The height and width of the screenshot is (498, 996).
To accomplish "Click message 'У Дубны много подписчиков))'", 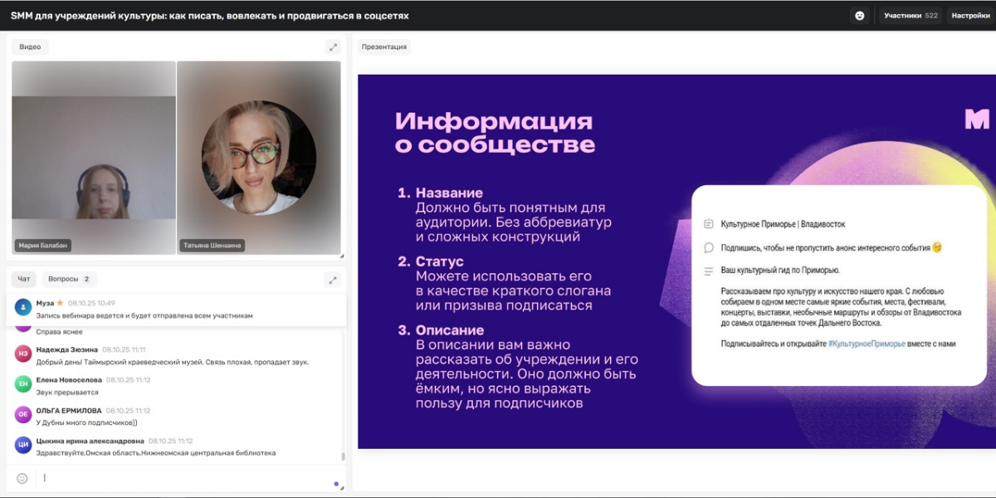I will coord(88,422).
